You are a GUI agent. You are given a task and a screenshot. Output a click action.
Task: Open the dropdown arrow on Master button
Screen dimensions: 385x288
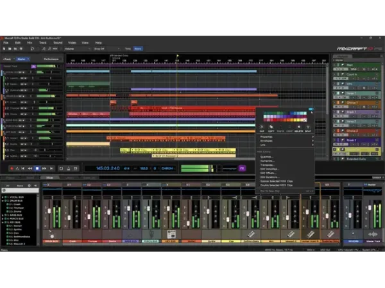(28, 60)
